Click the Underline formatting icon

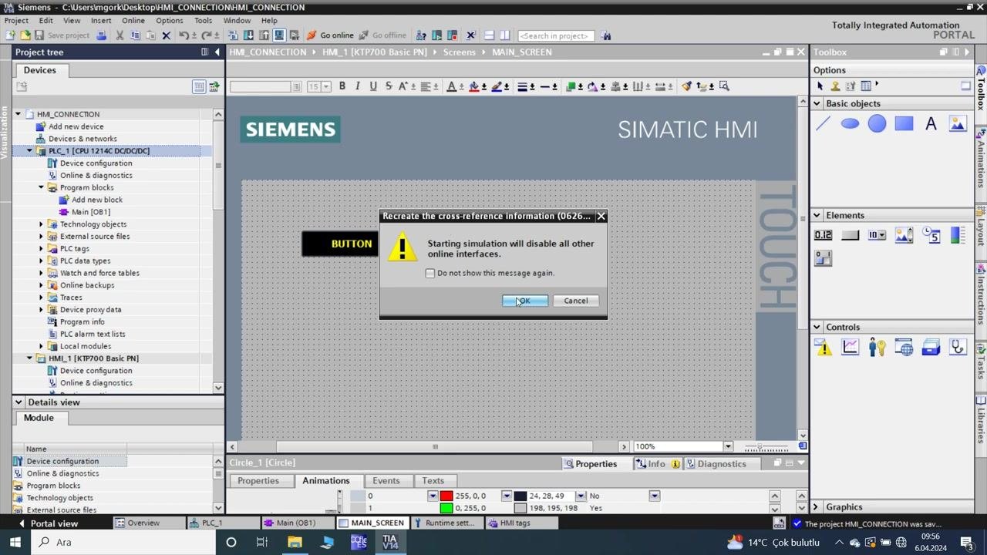coord(372,86)
